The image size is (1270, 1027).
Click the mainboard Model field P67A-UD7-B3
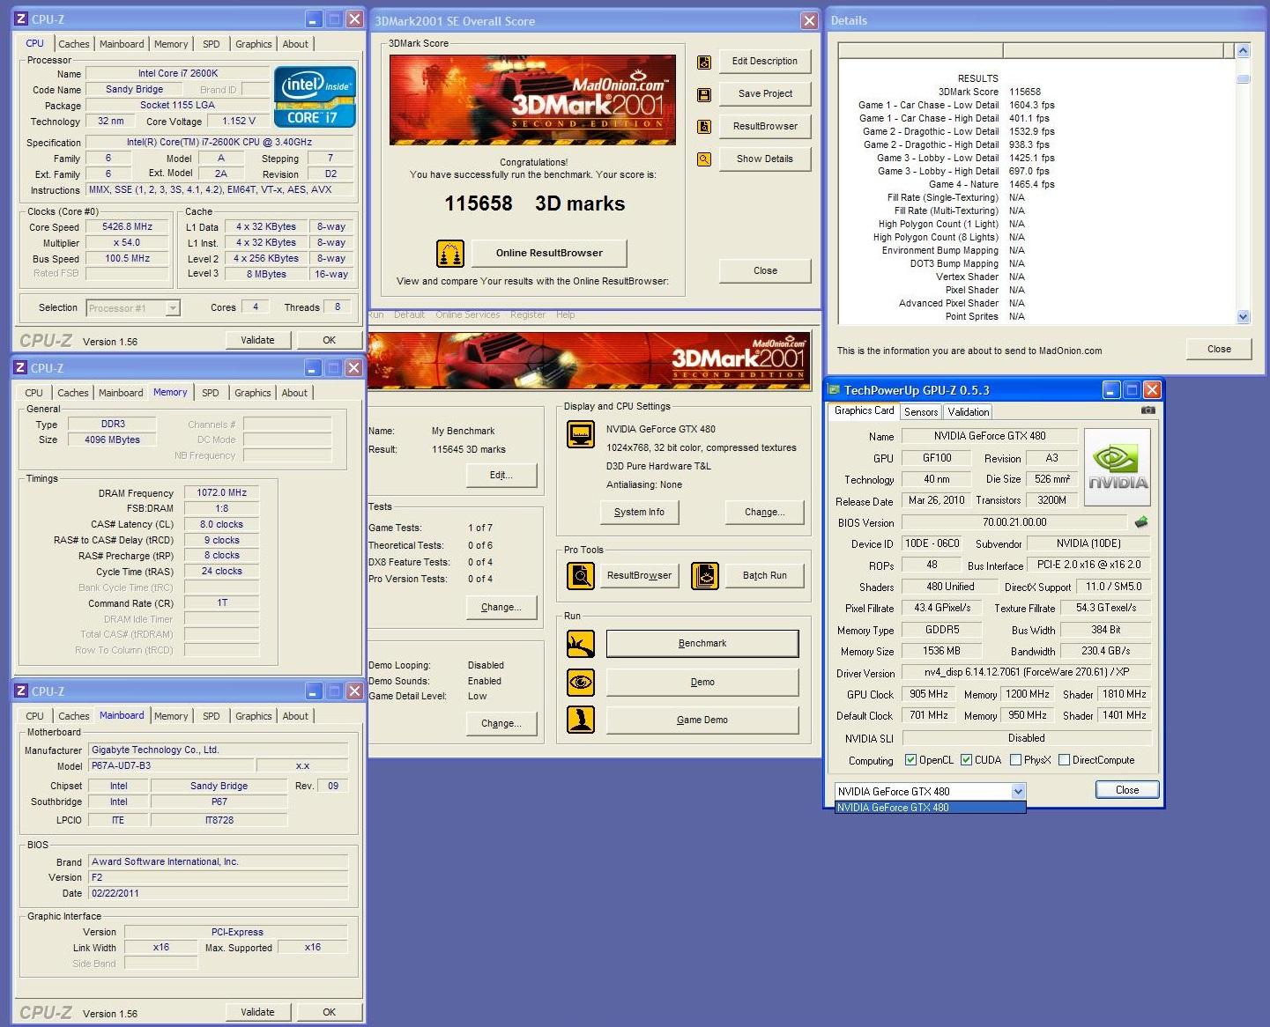click(171, 765)
